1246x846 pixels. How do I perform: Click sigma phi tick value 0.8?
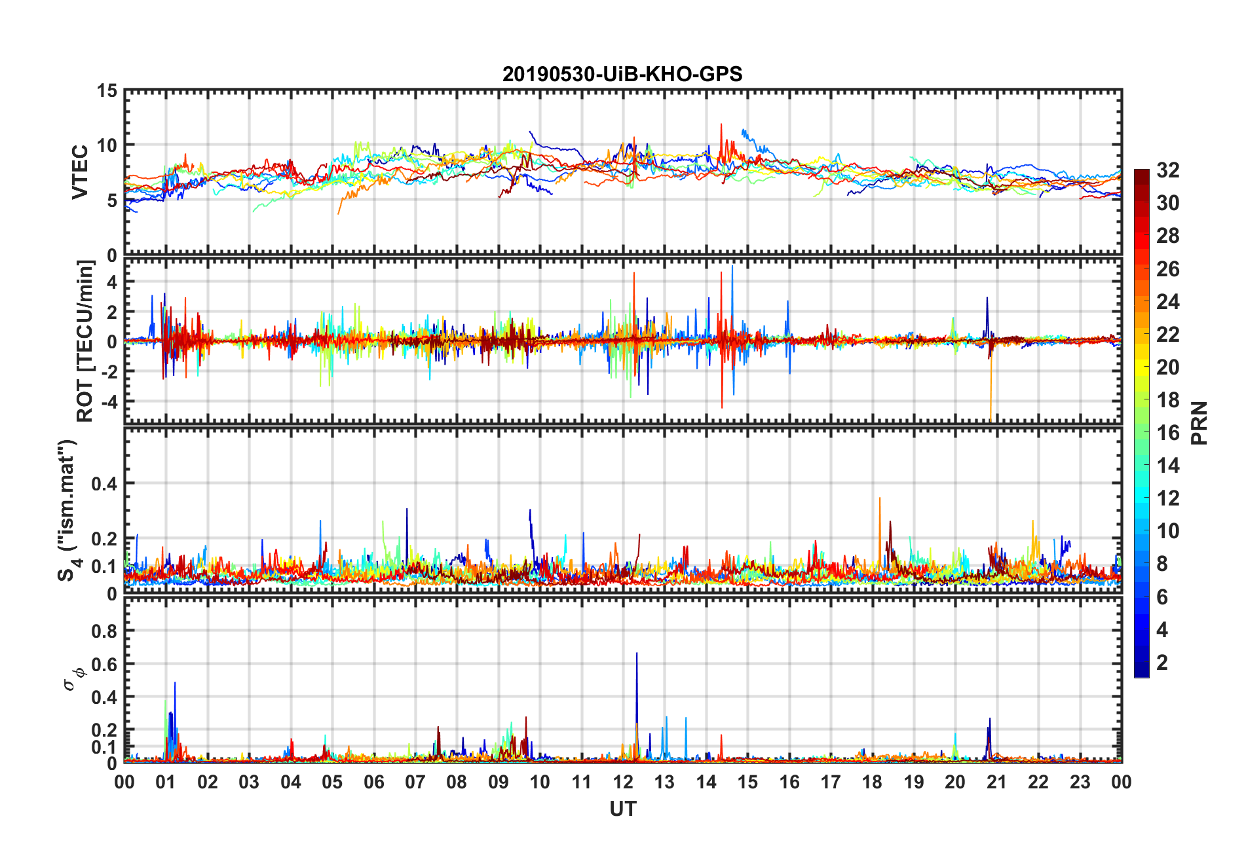pyautogui.click(x=105, y=631)
